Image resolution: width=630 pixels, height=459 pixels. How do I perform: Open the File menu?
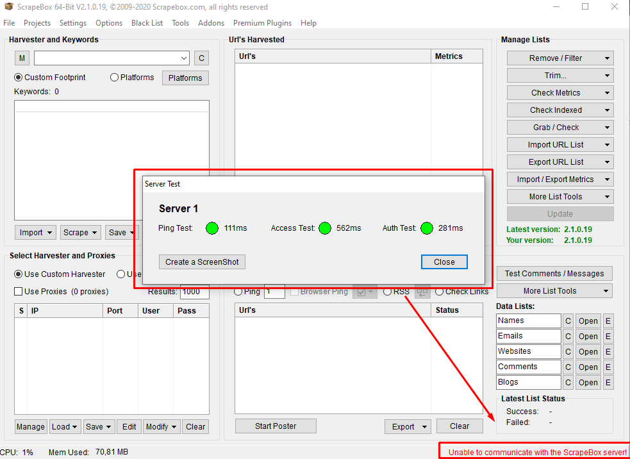click(9, 23)
